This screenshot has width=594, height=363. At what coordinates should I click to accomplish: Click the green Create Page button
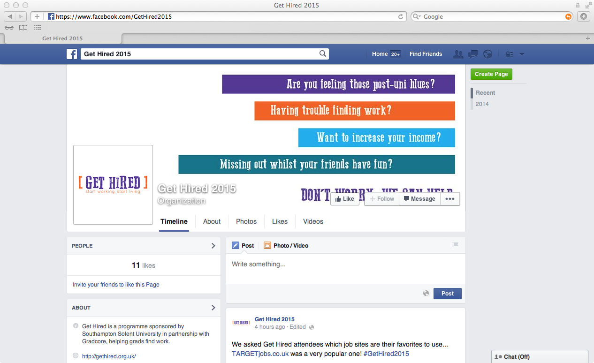coord(491,74)
